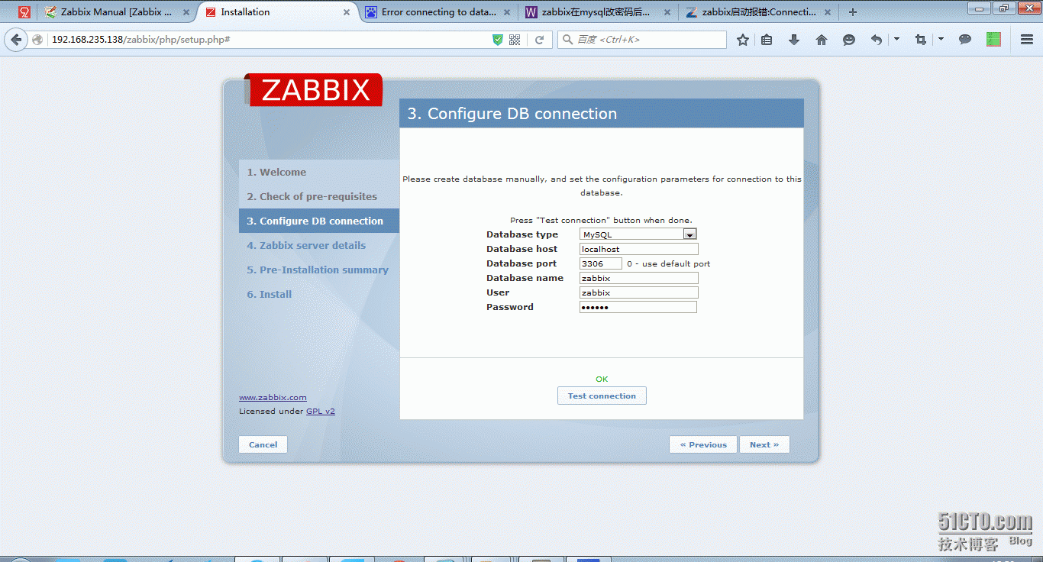Click the Test connection button
The width and height of the screenshot is (1043, 562).
pyautogui.click(x=602, y=396)
